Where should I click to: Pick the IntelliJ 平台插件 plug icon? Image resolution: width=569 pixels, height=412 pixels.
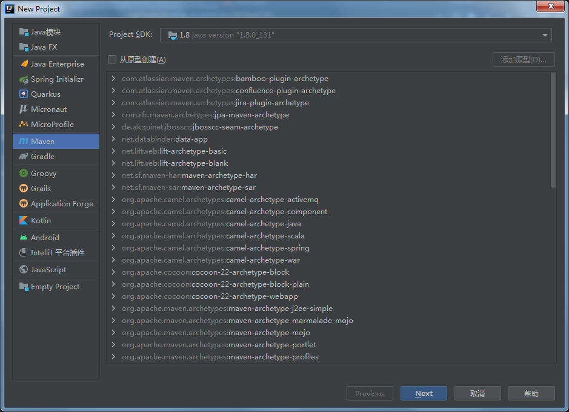(x=24, y=252)
